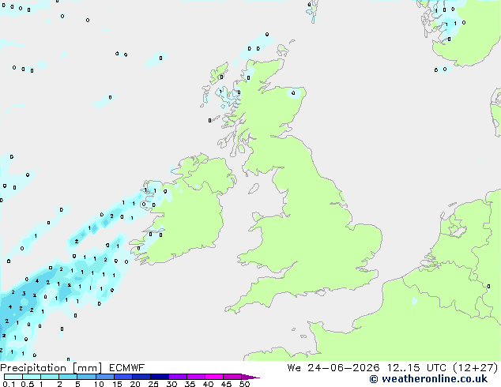Click the "ECMWF" model label
This screenshot has height=387, width=501.
[127, 368]
